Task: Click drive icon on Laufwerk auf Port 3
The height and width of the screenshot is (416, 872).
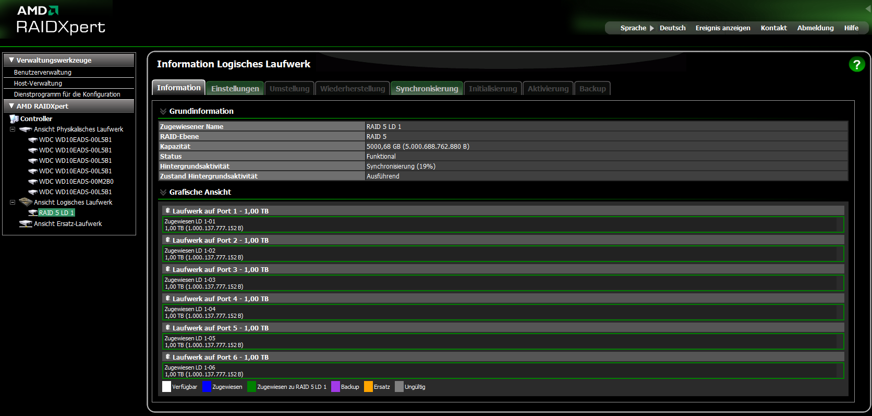Action: pyautogui.click(x=168, y=269)
